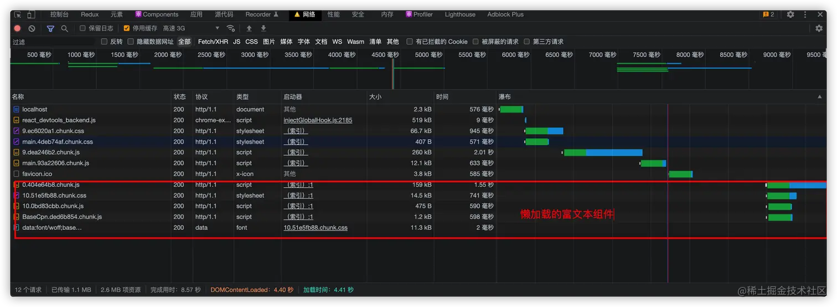Open DevTools settings gear in top bar
Viewport: 837px width, 307px height.
[x=790, y=14]
